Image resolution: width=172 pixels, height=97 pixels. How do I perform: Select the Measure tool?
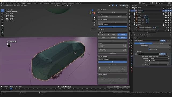[x=2, y=32]
